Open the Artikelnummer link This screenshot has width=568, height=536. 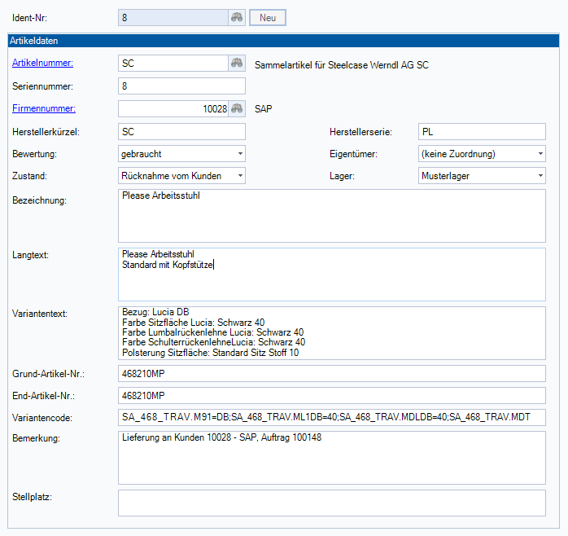43,63
